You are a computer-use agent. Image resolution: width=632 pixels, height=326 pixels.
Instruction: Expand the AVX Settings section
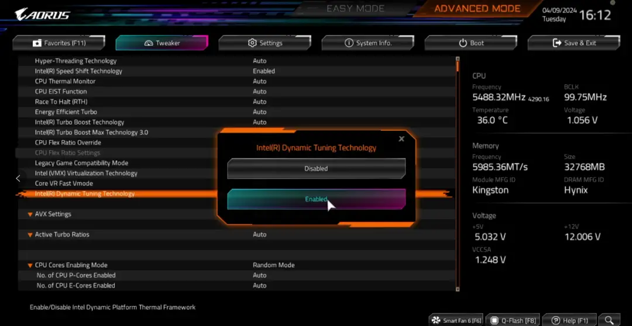(30, 214)
